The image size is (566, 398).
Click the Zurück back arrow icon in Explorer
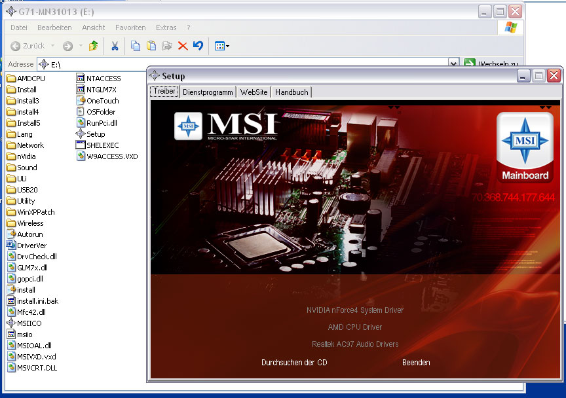click(16, 46)
